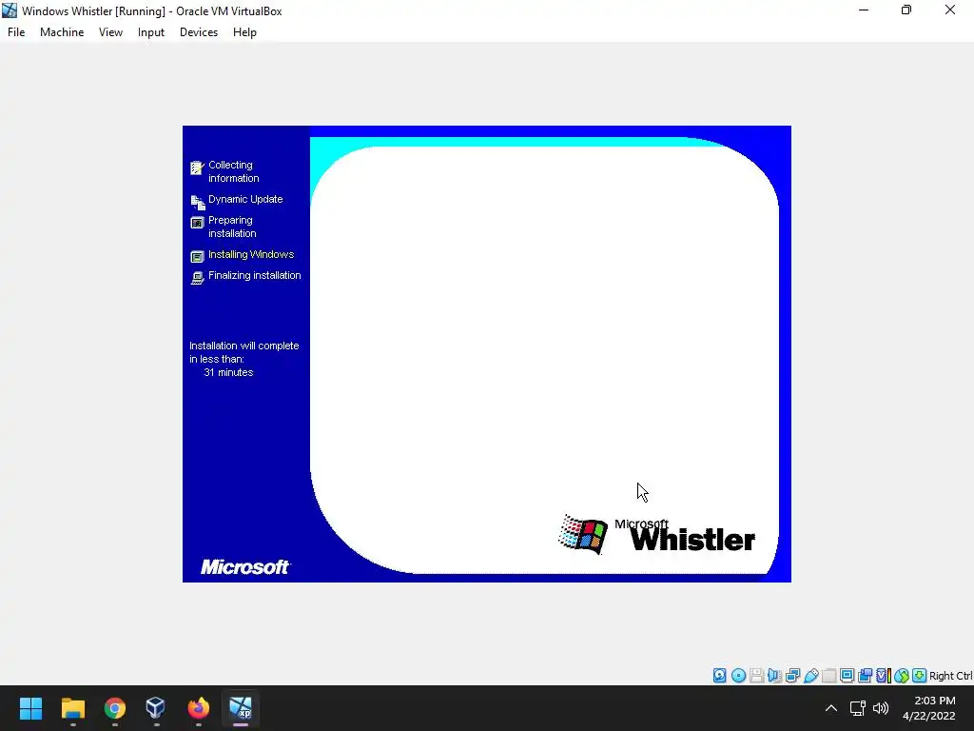Minimize the VirtualBox window
This screenshot has height=731, width=974.
tap(864, 10)
